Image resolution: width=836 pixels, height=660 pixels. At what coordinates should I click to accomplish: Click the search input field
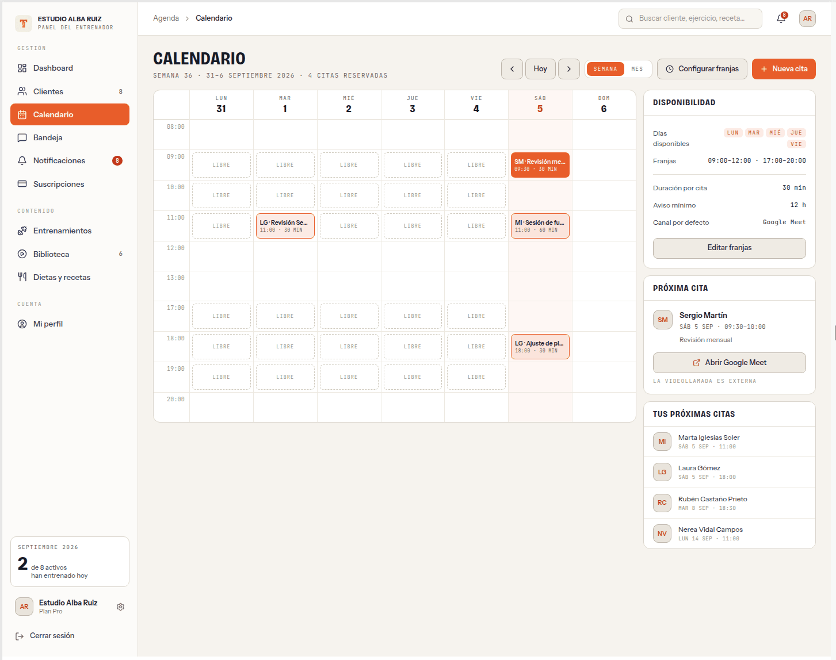690,18
